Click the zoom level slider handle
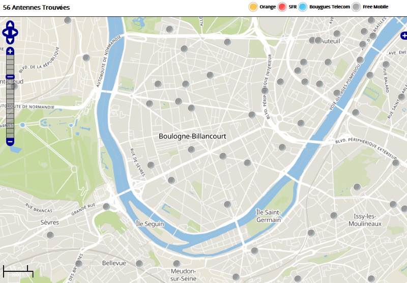 [x=10, y=76]
